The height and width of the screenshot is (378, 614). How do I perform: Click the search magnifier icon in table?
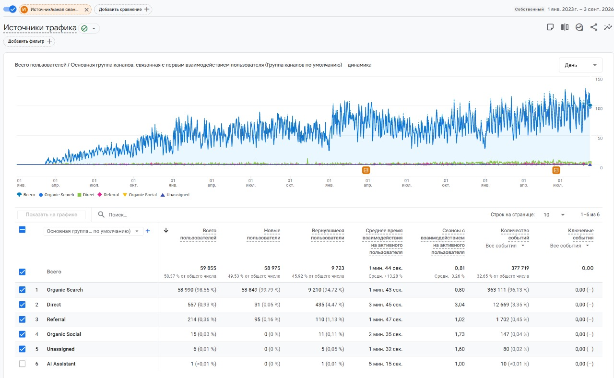point(102,215)
